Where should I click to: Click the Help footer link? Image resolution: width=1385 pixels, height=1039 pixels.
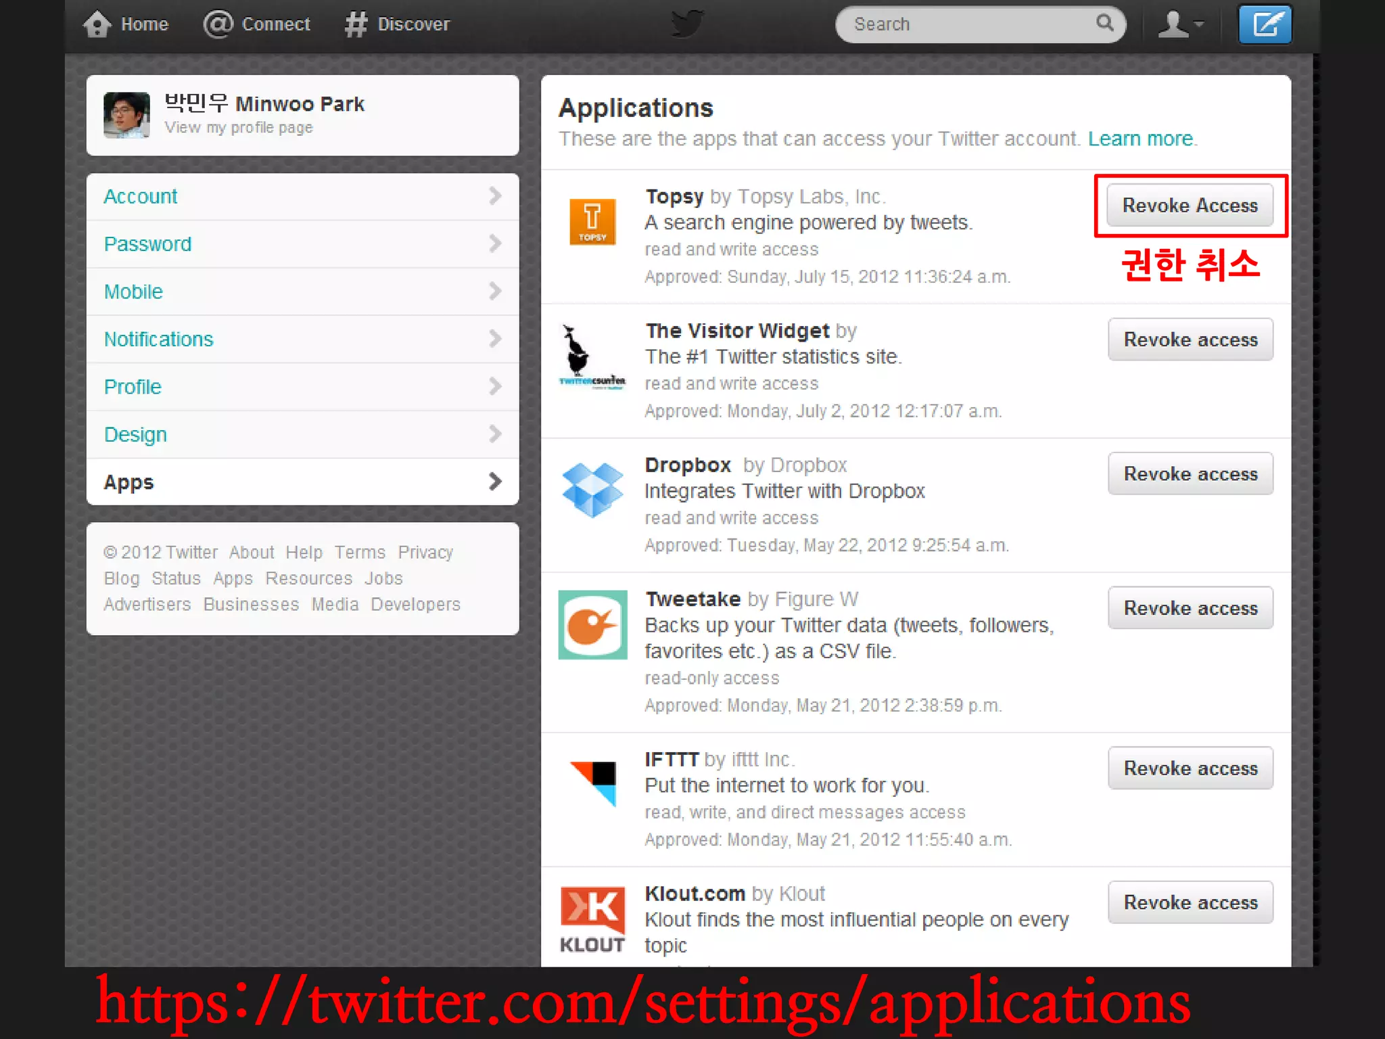304,553
